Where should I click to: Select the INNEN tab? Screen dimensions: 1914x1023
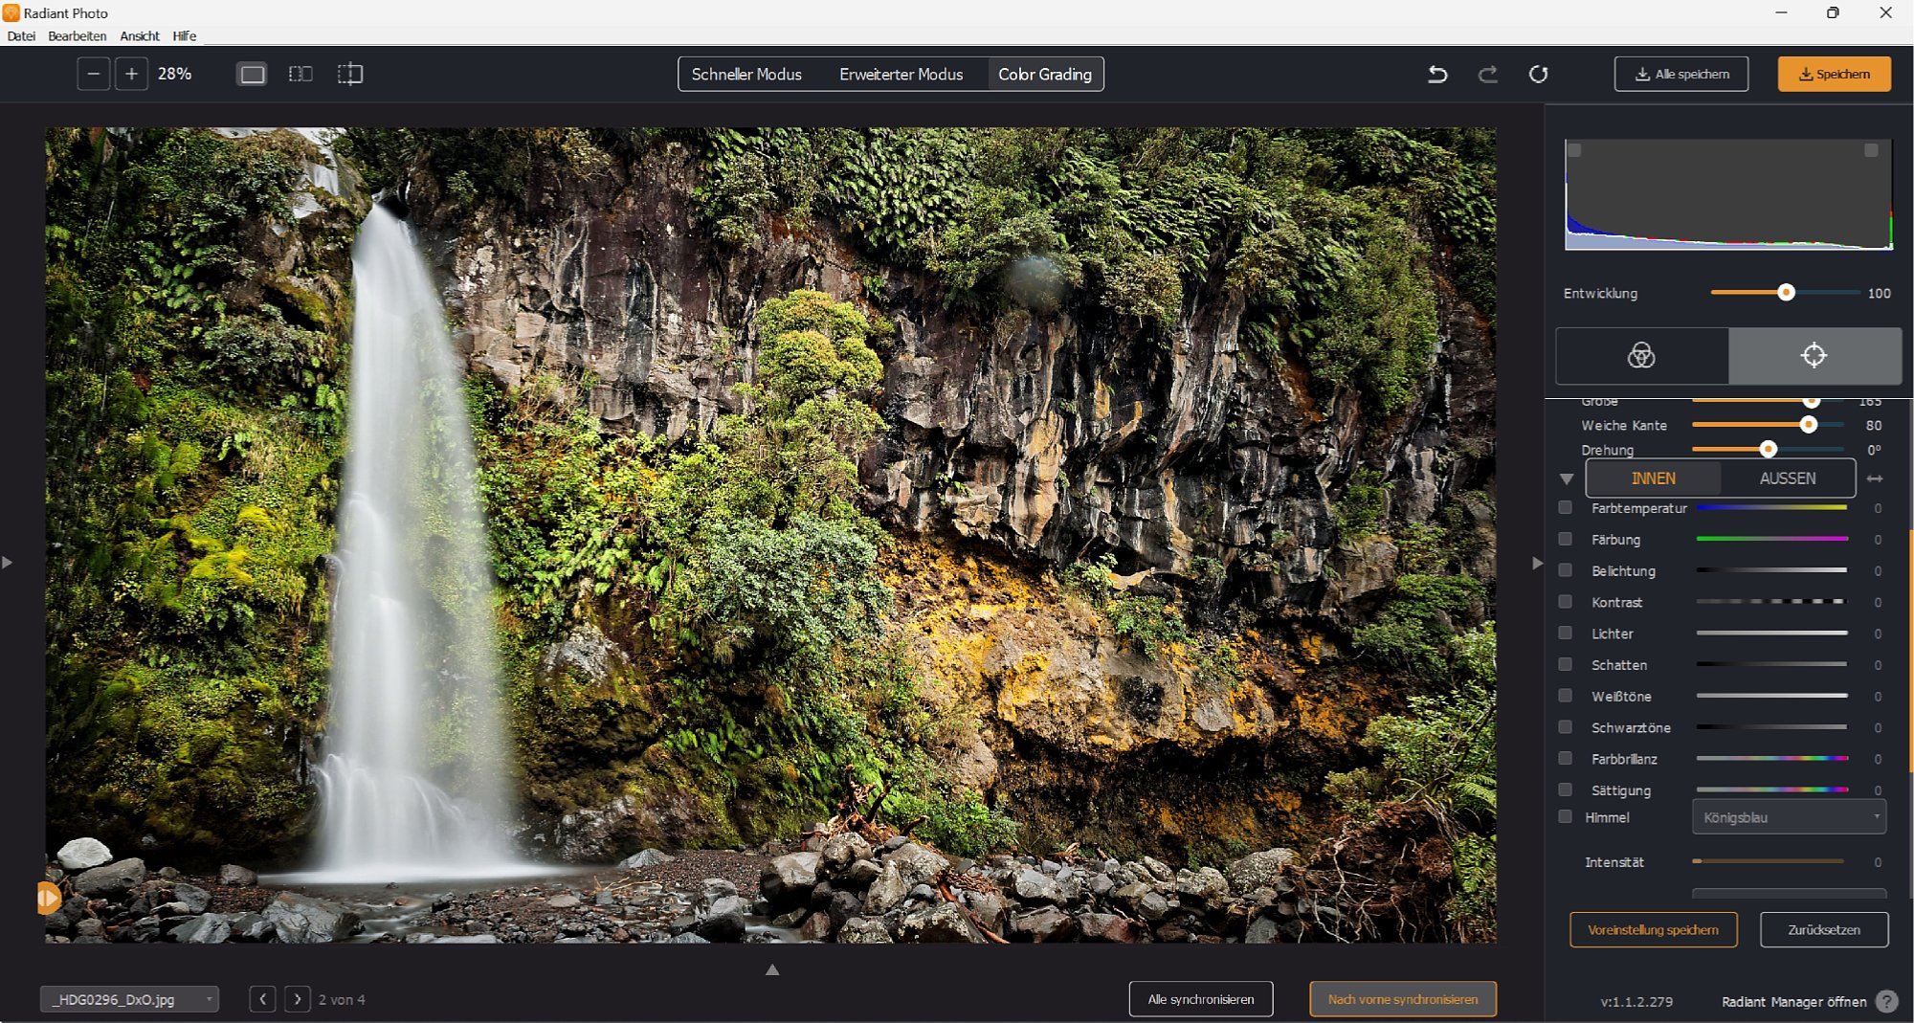[1653, 478]
